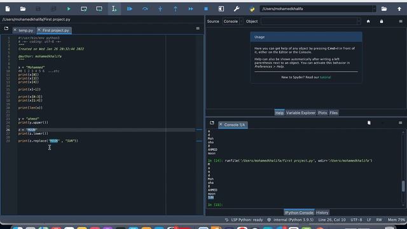Click the print(y.upper()) code line
The width and height of the screenshot is (407, 229).
coord(33,123)
